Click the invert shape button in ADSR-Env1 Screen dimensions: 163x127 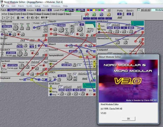(79, 87)
